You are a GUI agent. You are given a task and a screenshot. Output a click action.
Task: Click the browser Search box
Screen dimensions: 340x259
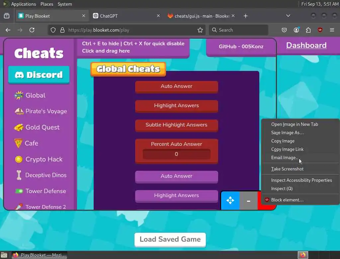click(238, 30)
